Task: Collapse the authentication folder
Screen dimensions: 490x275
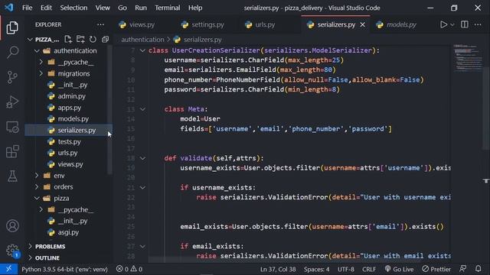Action: coord(37,50)
